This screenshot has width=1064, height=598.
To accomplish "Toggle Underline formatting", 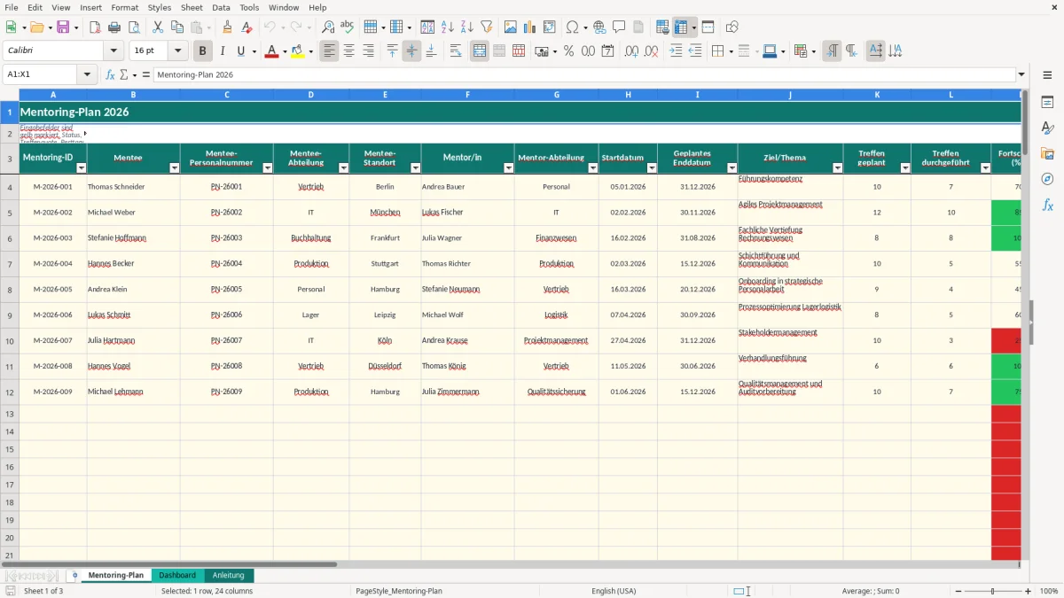I will pos(240,51).
